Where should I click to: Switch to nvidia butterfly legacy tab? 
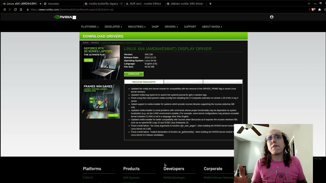coord(104,4)
